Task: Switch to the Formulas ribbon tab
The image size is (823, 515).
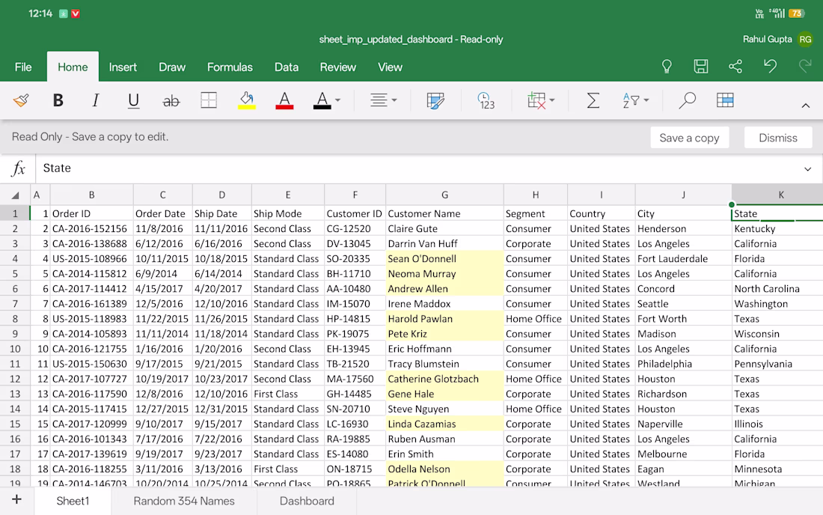Action: (230, 67)
